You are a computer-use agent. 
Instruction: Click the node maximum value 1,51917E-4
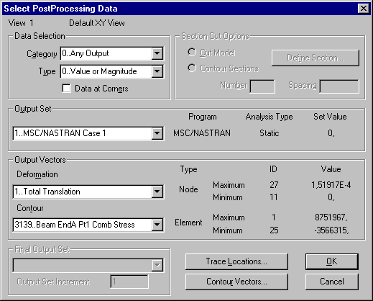[x=331, y=185]
